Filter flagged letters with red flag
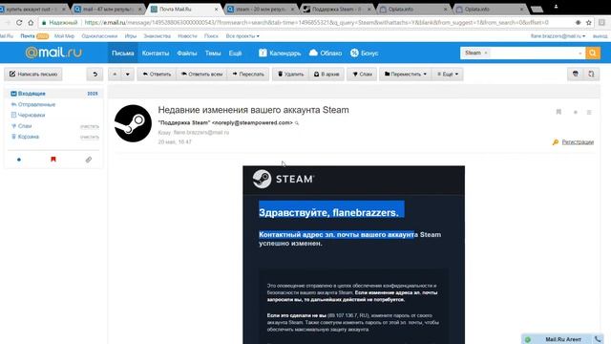611x344 pixels. click(x=53, y=160)
